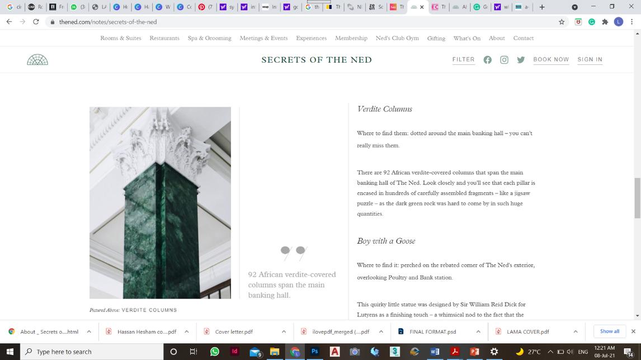This screenshot has width=641, height=360.
Task: Launch Photoshop from the taskbar
Action: click(x=314, y=352)
